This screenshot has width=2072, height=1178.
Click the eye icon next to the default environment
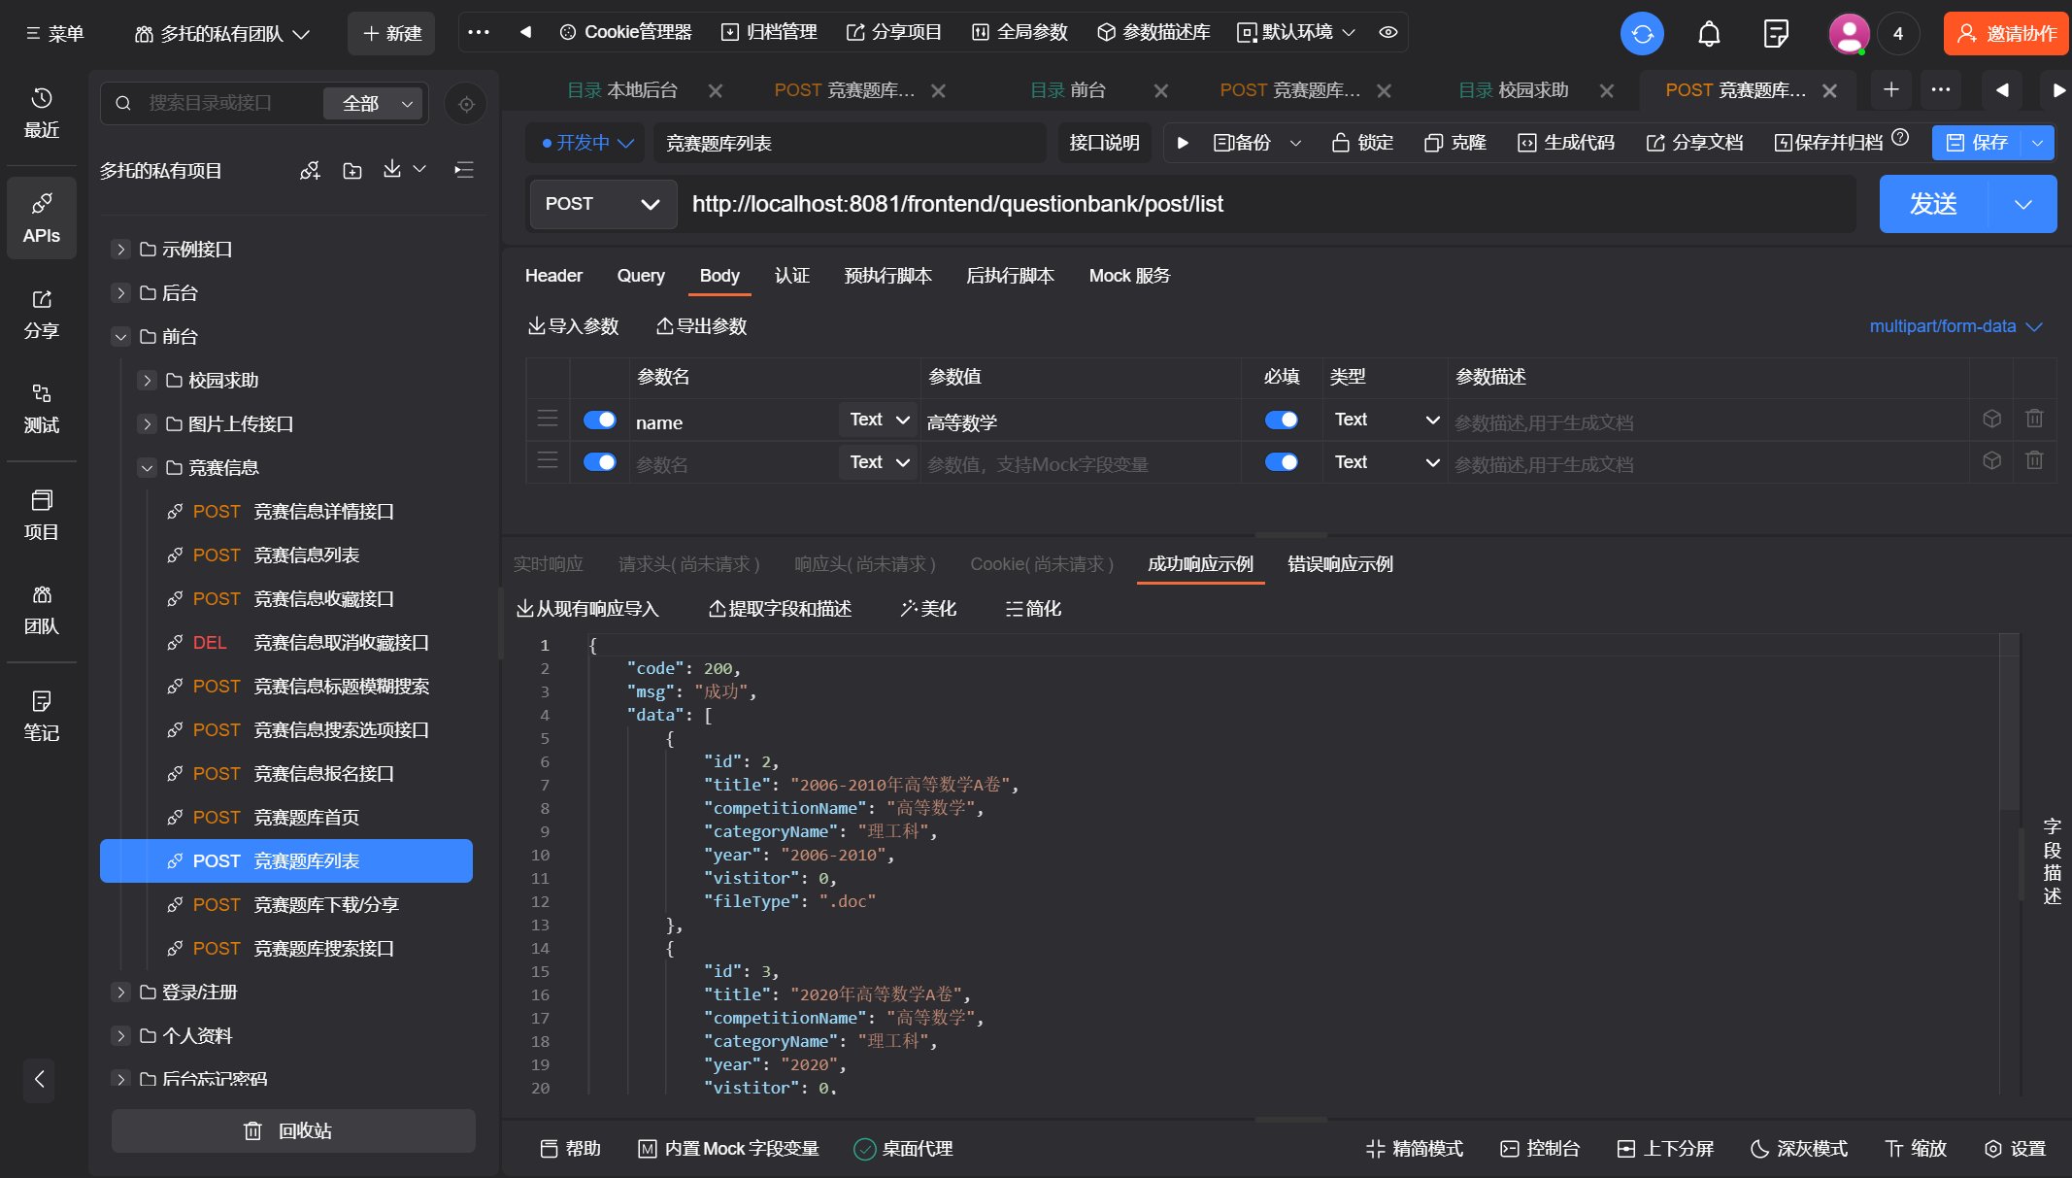1388,32
